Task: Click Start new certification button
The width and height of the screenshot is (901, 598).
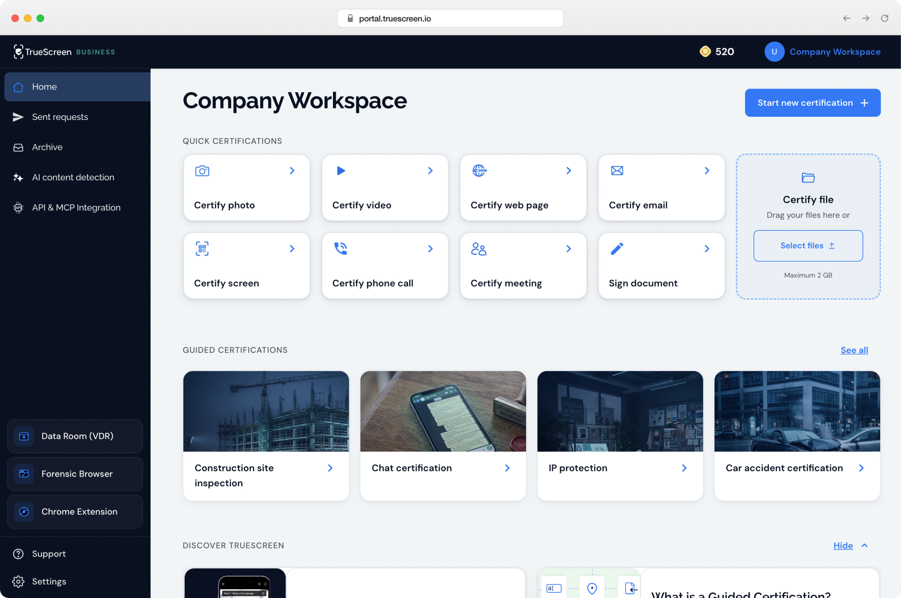Action: tap(812, 103)
